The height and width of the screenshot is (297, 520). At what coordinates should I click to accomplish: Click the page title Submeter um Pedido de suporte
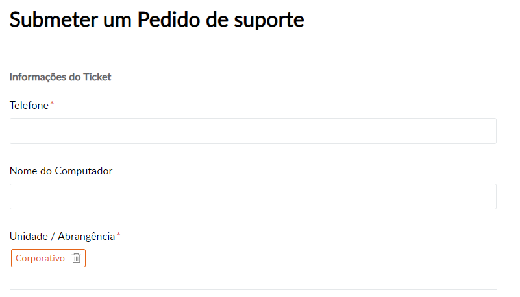click(x=156, y=20)
